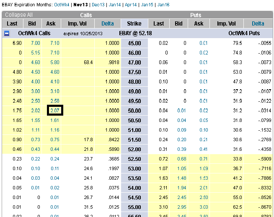Screen dimensions: 274x217
Task: Click call ask 1.16 at strike 51.00
Action: 55,130
